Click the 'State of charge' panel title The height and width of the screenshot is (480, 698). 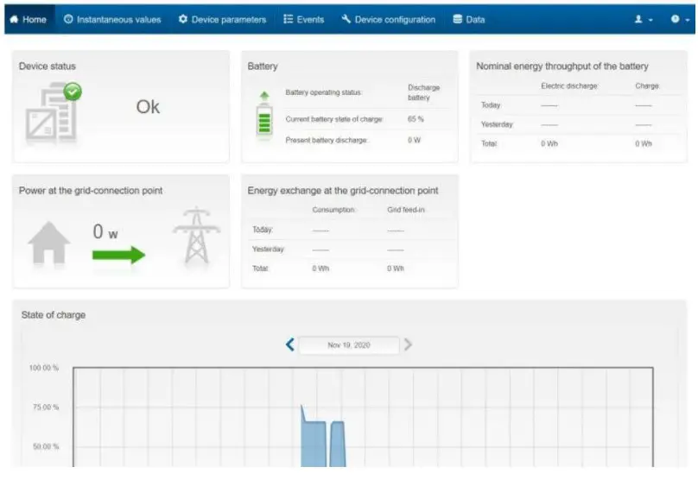click(54, 315)
